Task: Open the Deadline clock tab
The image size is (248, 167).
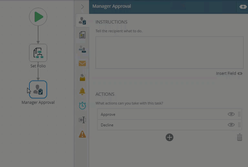Action: click(x=82, y=106)
